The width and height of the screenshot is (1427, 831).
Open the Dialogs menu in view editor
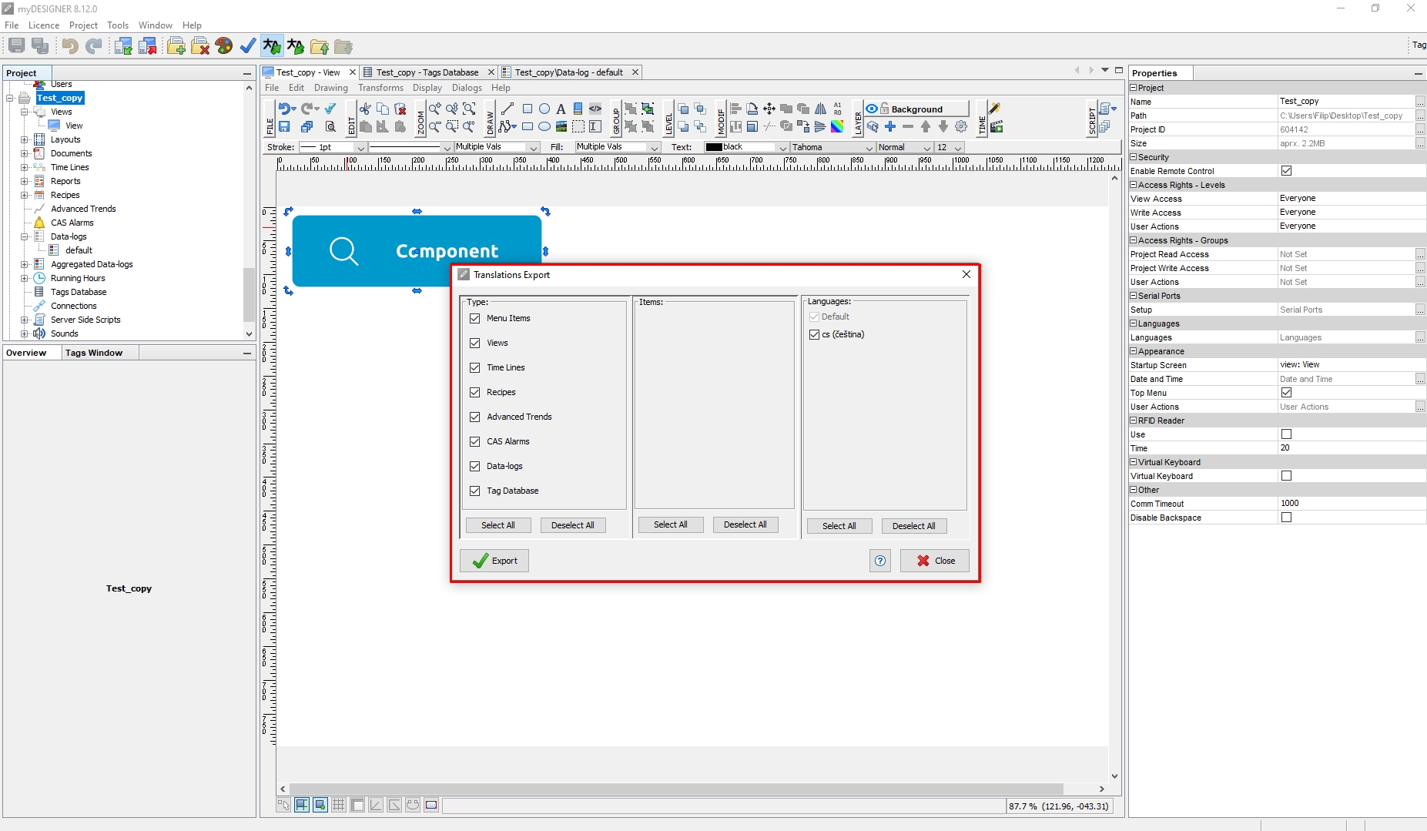tap(467, 88)
